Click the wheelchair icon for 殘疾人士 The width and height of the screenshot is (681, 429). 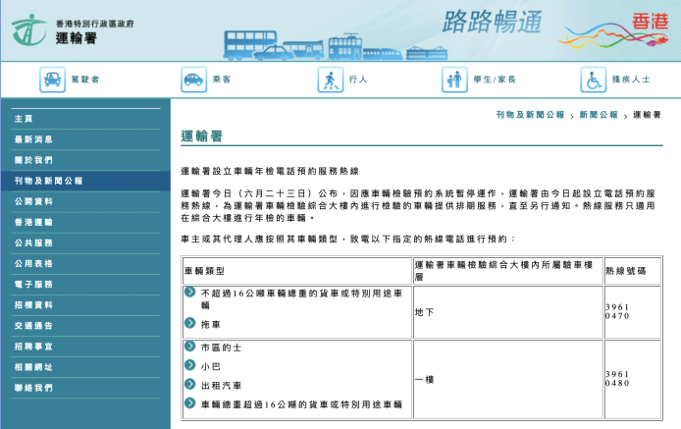(x=593, y=80)
